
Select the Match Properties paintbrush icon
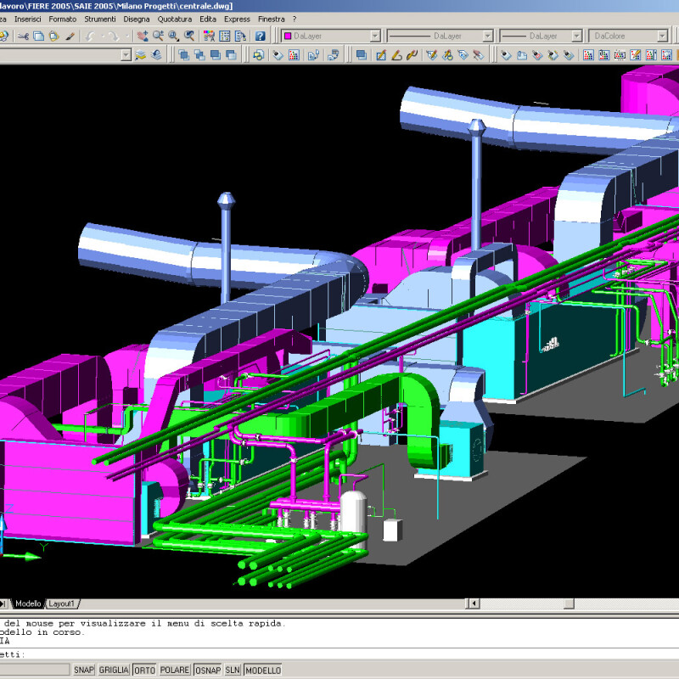click(70, 36)
